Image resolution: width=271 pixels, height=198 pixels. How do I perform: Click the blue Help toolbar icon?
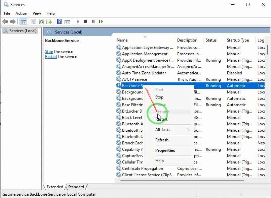[x=59, y=21]
